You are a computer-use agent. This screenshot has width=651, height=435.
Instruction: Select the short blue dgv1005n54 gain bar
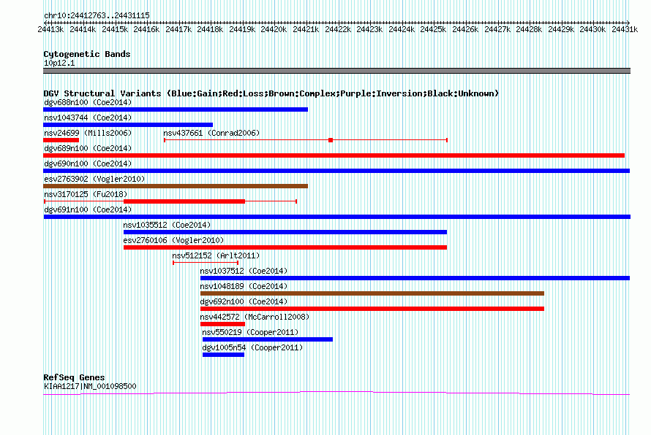(x=223, y=355)
